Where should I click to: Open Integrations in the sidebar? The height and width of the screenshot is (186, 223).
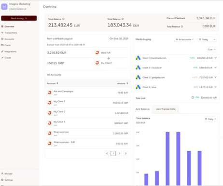tap(11, 52)
